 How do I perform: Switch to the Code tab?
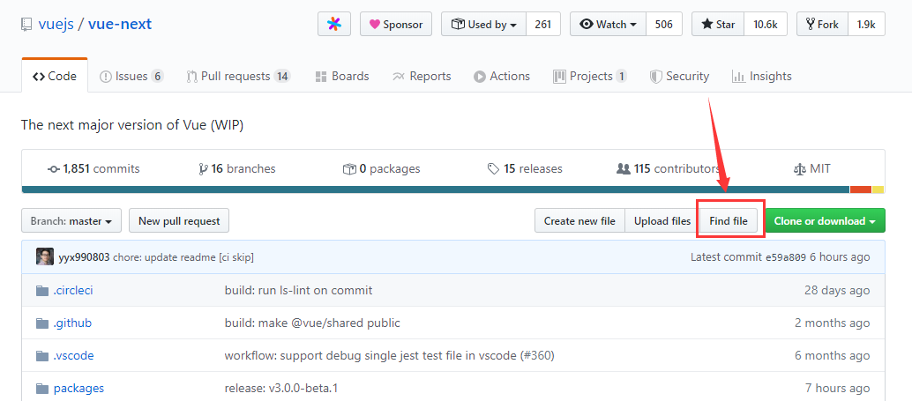coord(55,76)
